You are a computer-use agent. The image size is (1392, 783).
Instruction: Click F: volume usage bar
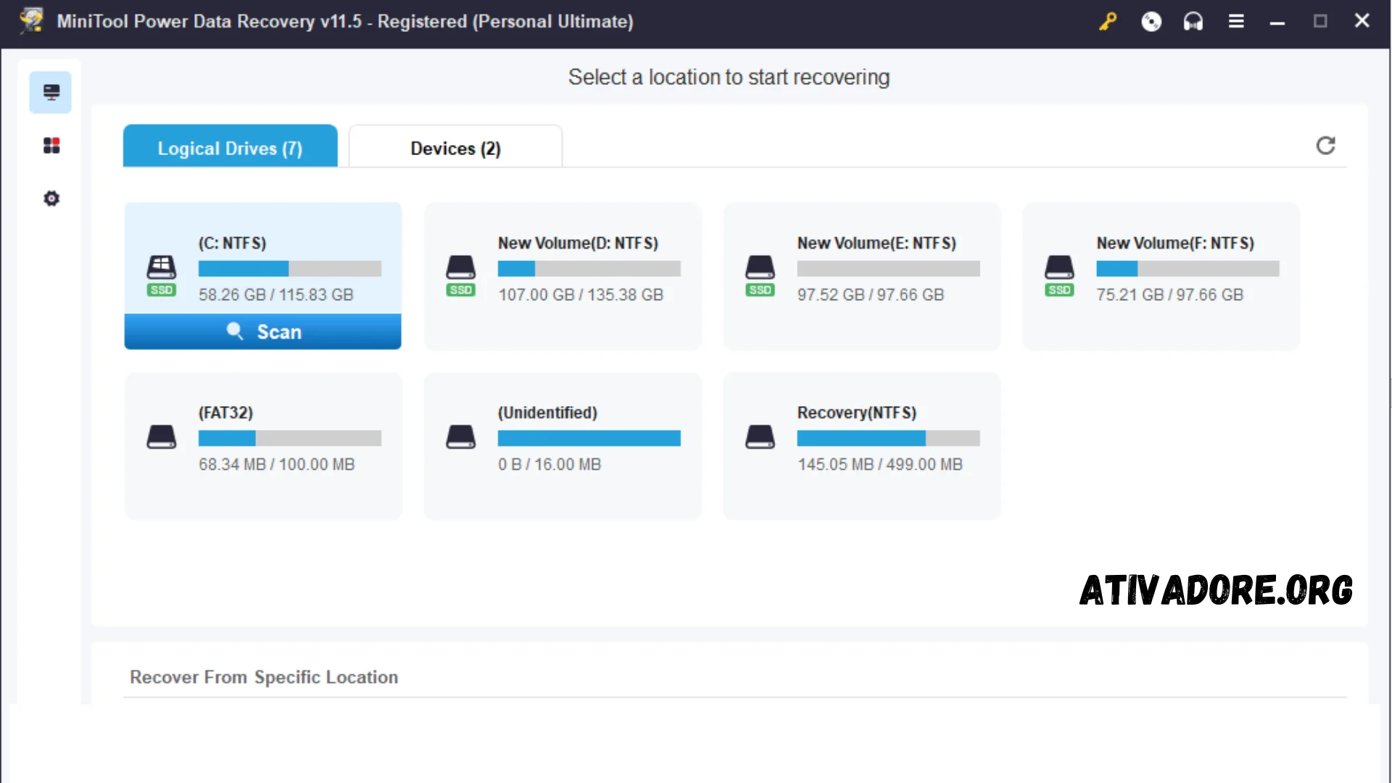point(1188,269)
